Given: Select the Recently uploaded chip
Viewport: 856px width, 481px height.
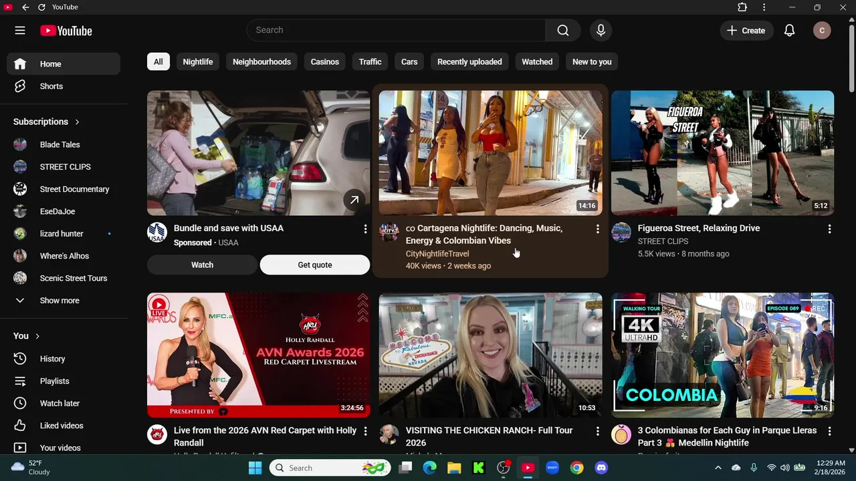Looking at the screenshot, I should click(469, 61).
